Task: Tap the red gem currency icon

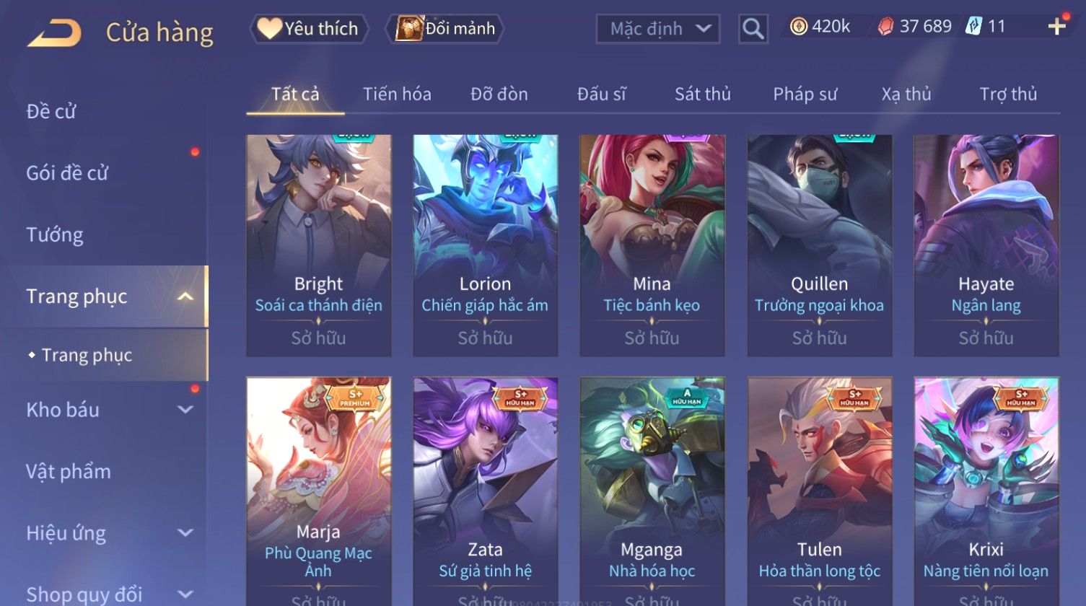Action: tap(885, 27)
